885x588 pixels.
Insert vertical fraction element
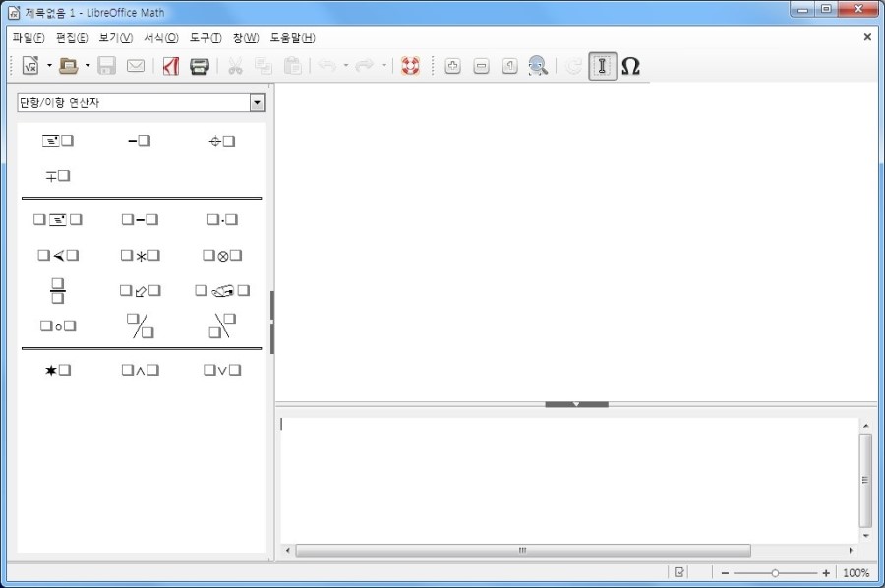(x=58, y=291)
